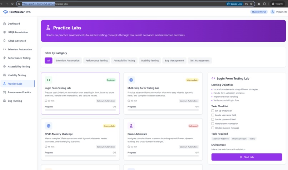Image resolution: width=288 pixels, height=170 pixels.
Task: Check the Handle form submission task
Action: [213, 124]
